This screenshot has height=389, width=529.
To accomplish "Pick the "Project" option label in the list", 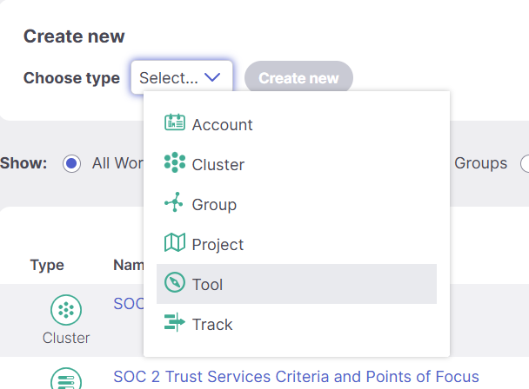I will pos(218,245).
